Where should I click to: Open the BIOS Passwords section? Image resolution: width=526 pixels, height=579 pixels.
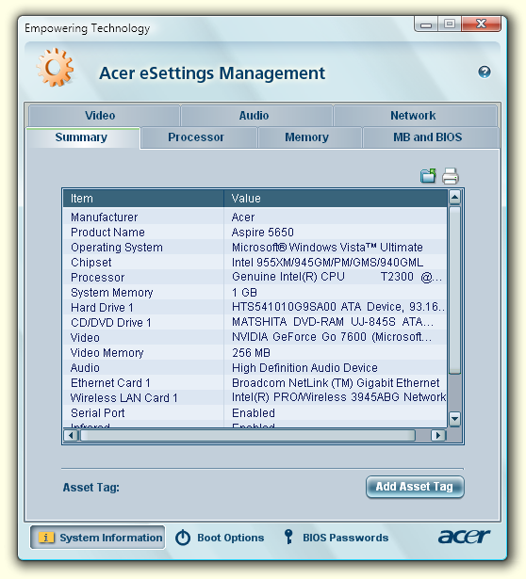coord(336,538)
